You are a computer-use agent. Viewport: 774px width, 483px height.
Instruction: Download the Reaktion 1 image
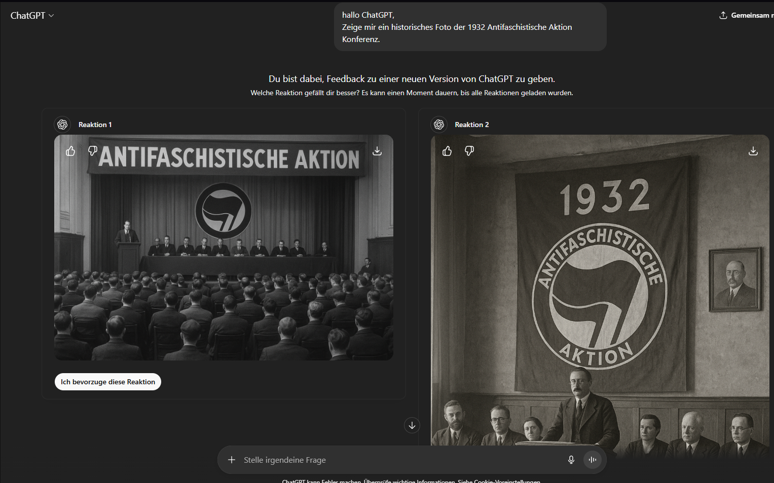click(377, 151)
